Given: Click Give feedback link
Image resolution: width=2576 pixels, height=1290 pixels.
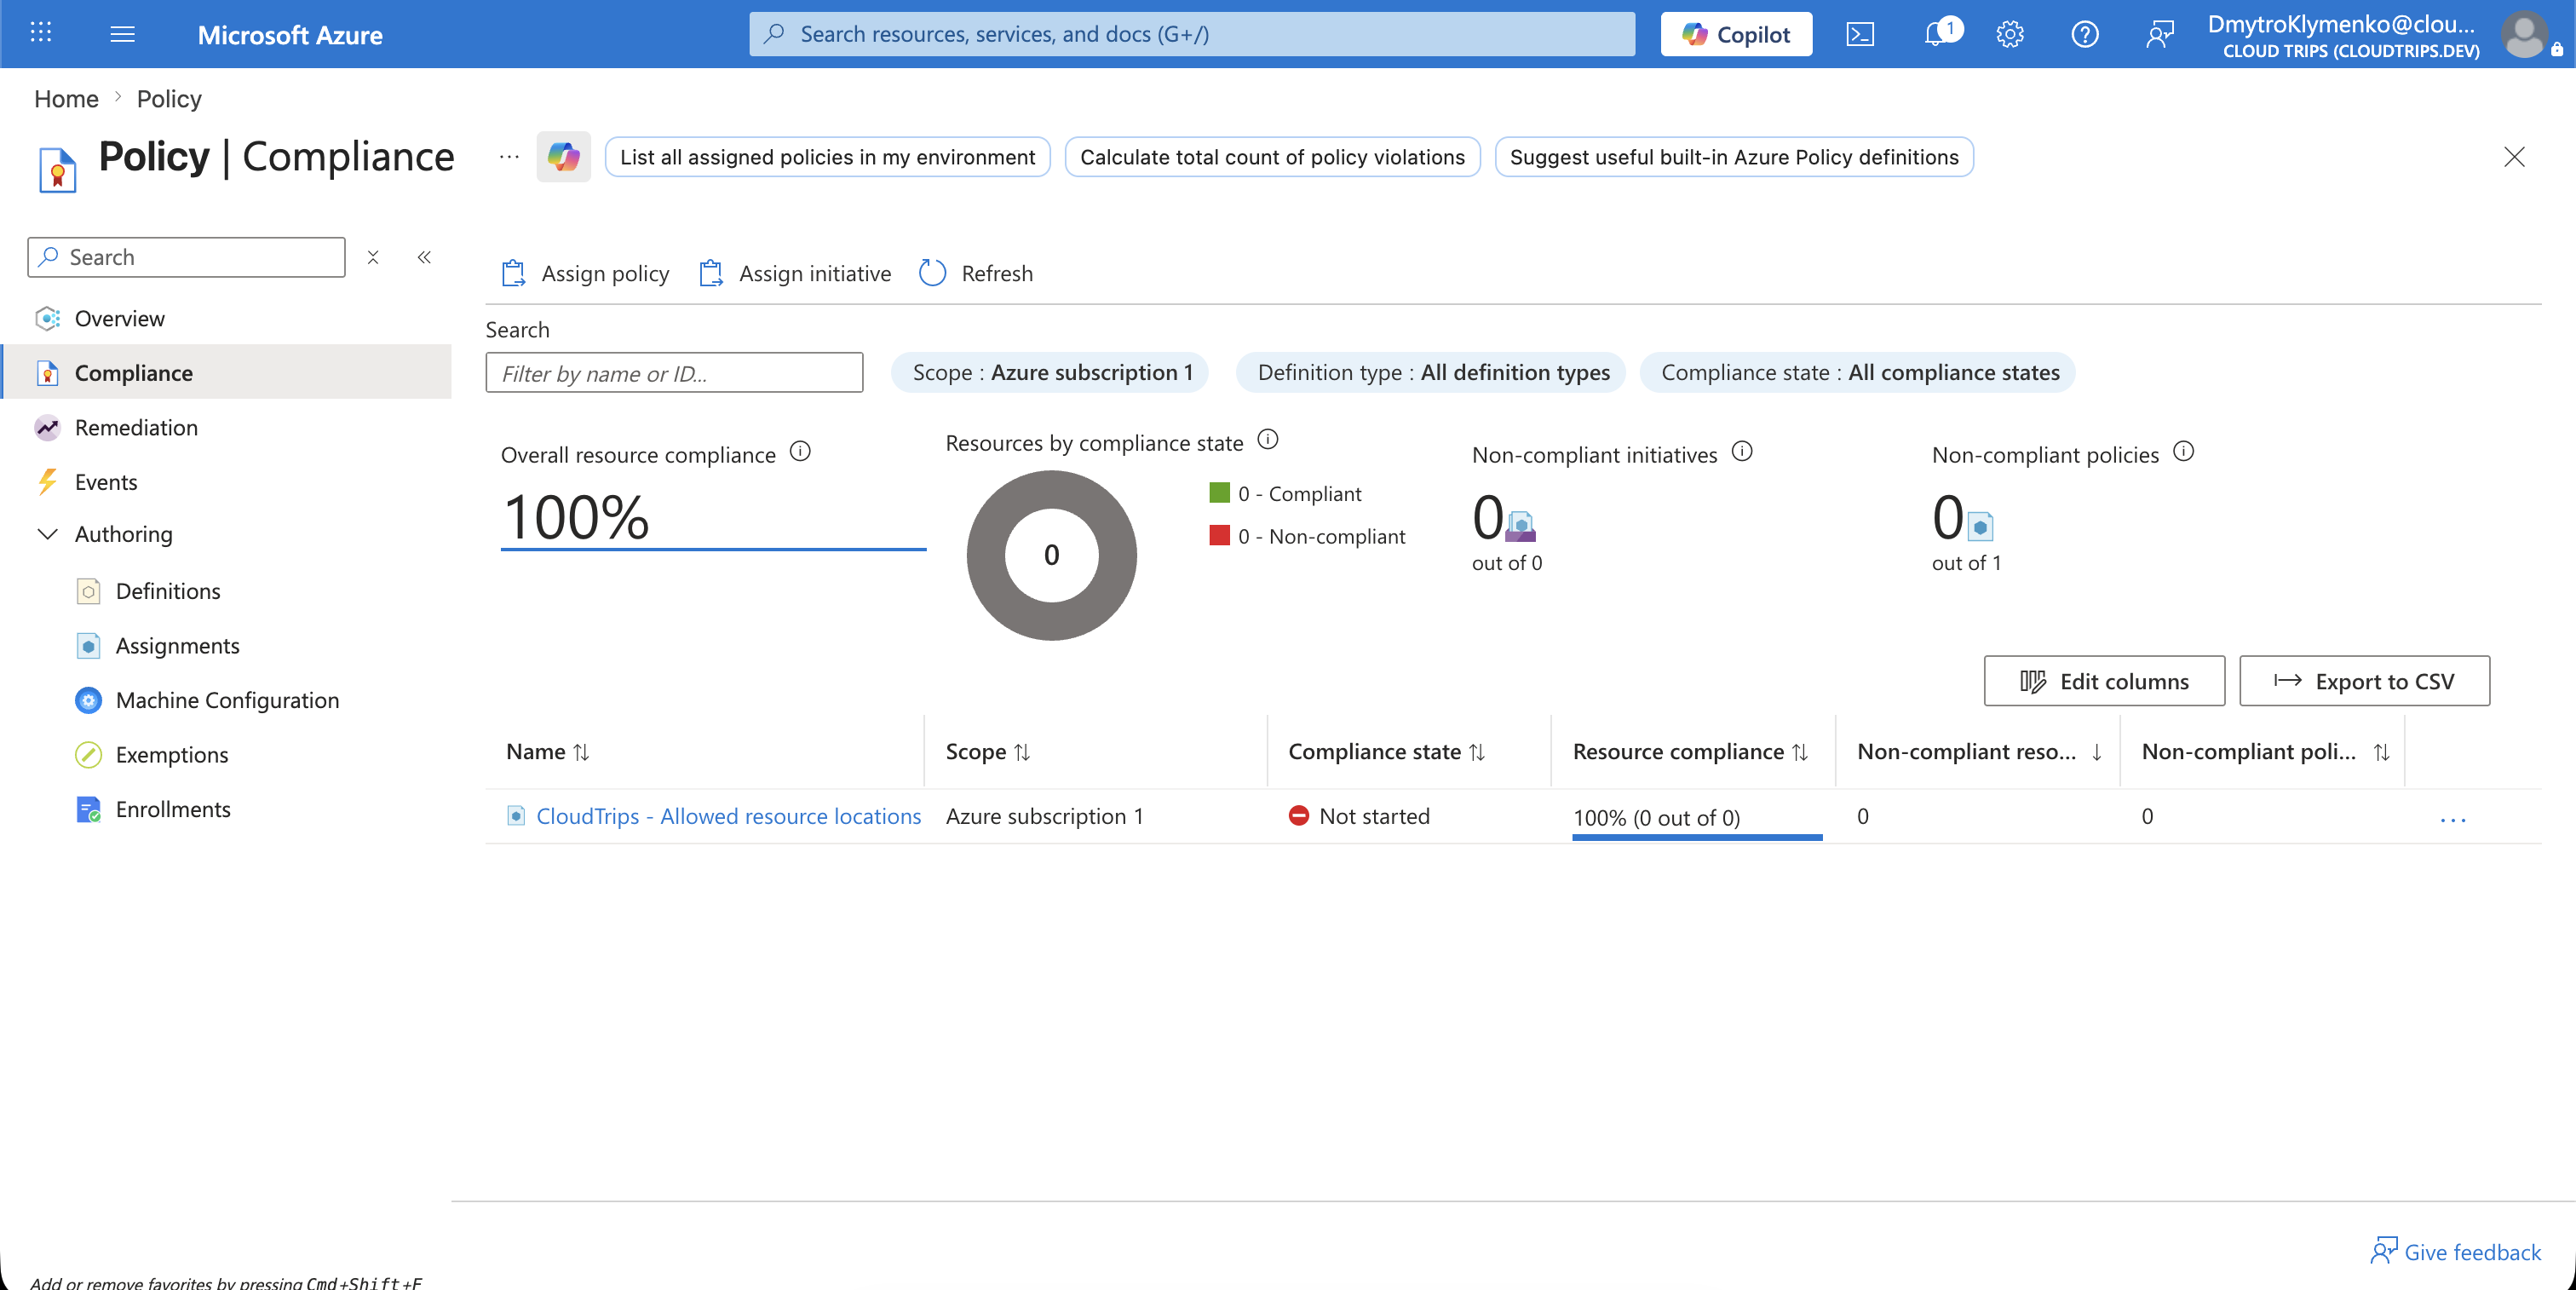Looking at the screenshot, I should click(2455, 1251).
